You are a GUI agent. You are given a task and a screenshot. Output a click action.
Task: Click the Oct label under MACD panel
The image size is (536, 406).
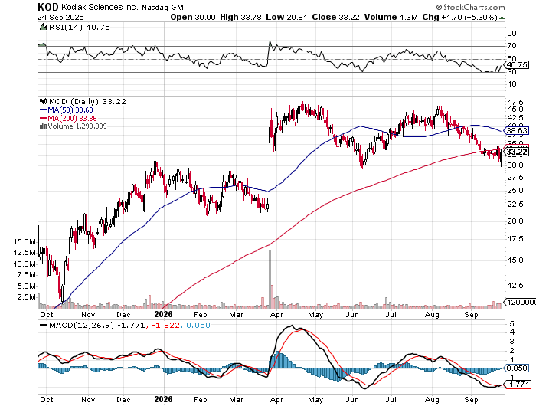tap(47, 400)
